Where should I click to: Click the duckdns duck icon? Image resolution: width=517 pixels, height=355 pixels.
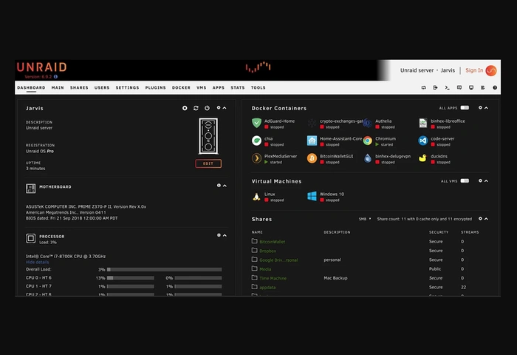click(x=422, y=158)
